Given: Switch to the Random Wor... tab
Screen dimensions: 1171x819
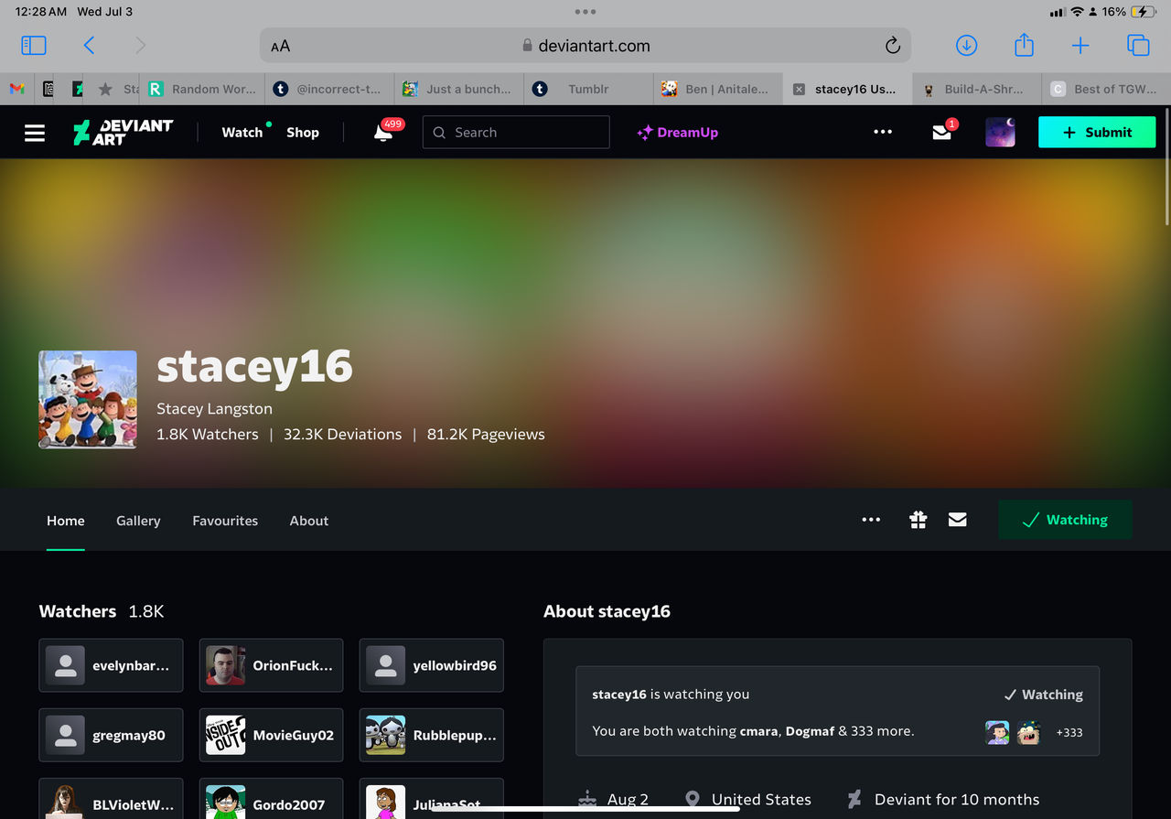Looking at the screenshot, I should click(x=202, y=89).
